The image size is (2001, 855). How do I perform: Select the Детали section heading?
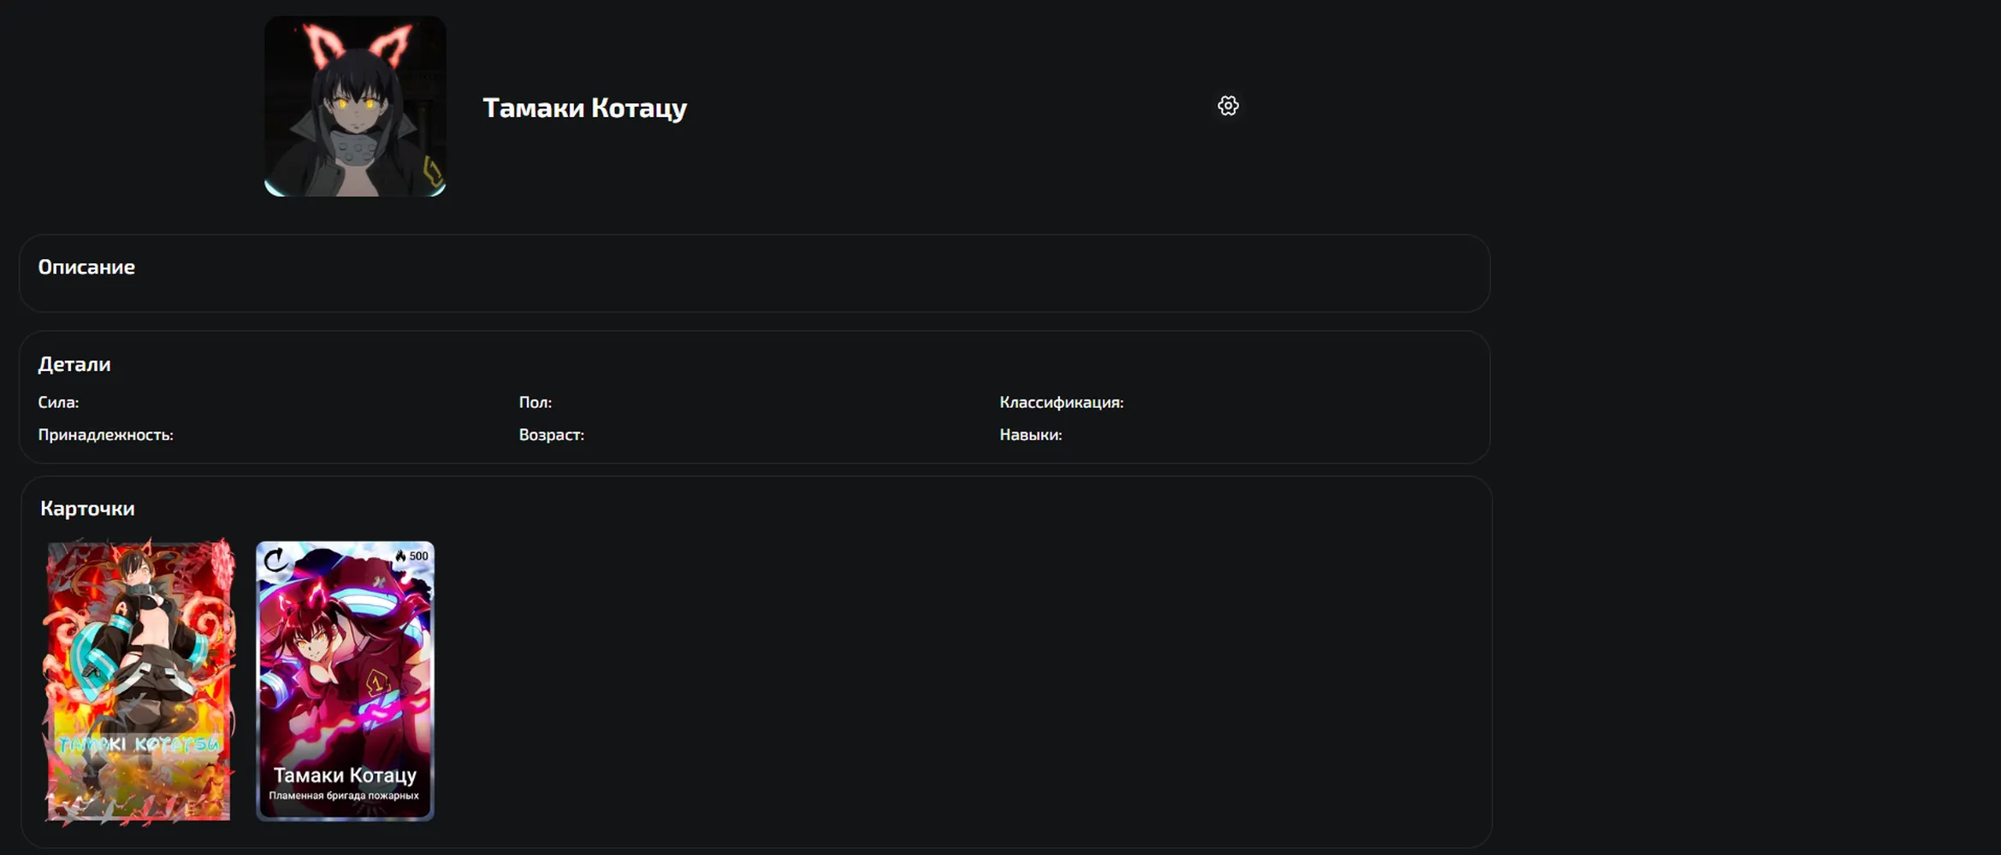tap(74, 364)
